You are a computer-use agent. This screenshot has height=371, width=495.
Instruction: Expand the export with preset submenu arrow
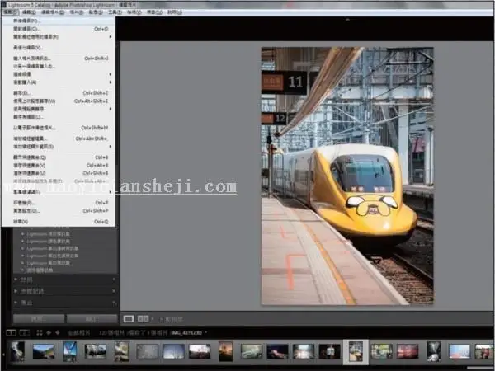111,109
